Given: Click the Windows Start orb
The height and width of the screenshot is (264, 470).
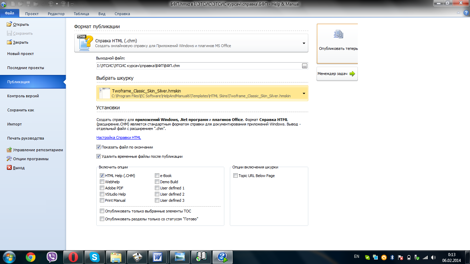Looking at the screenshot, I should (x=9, y=257).
